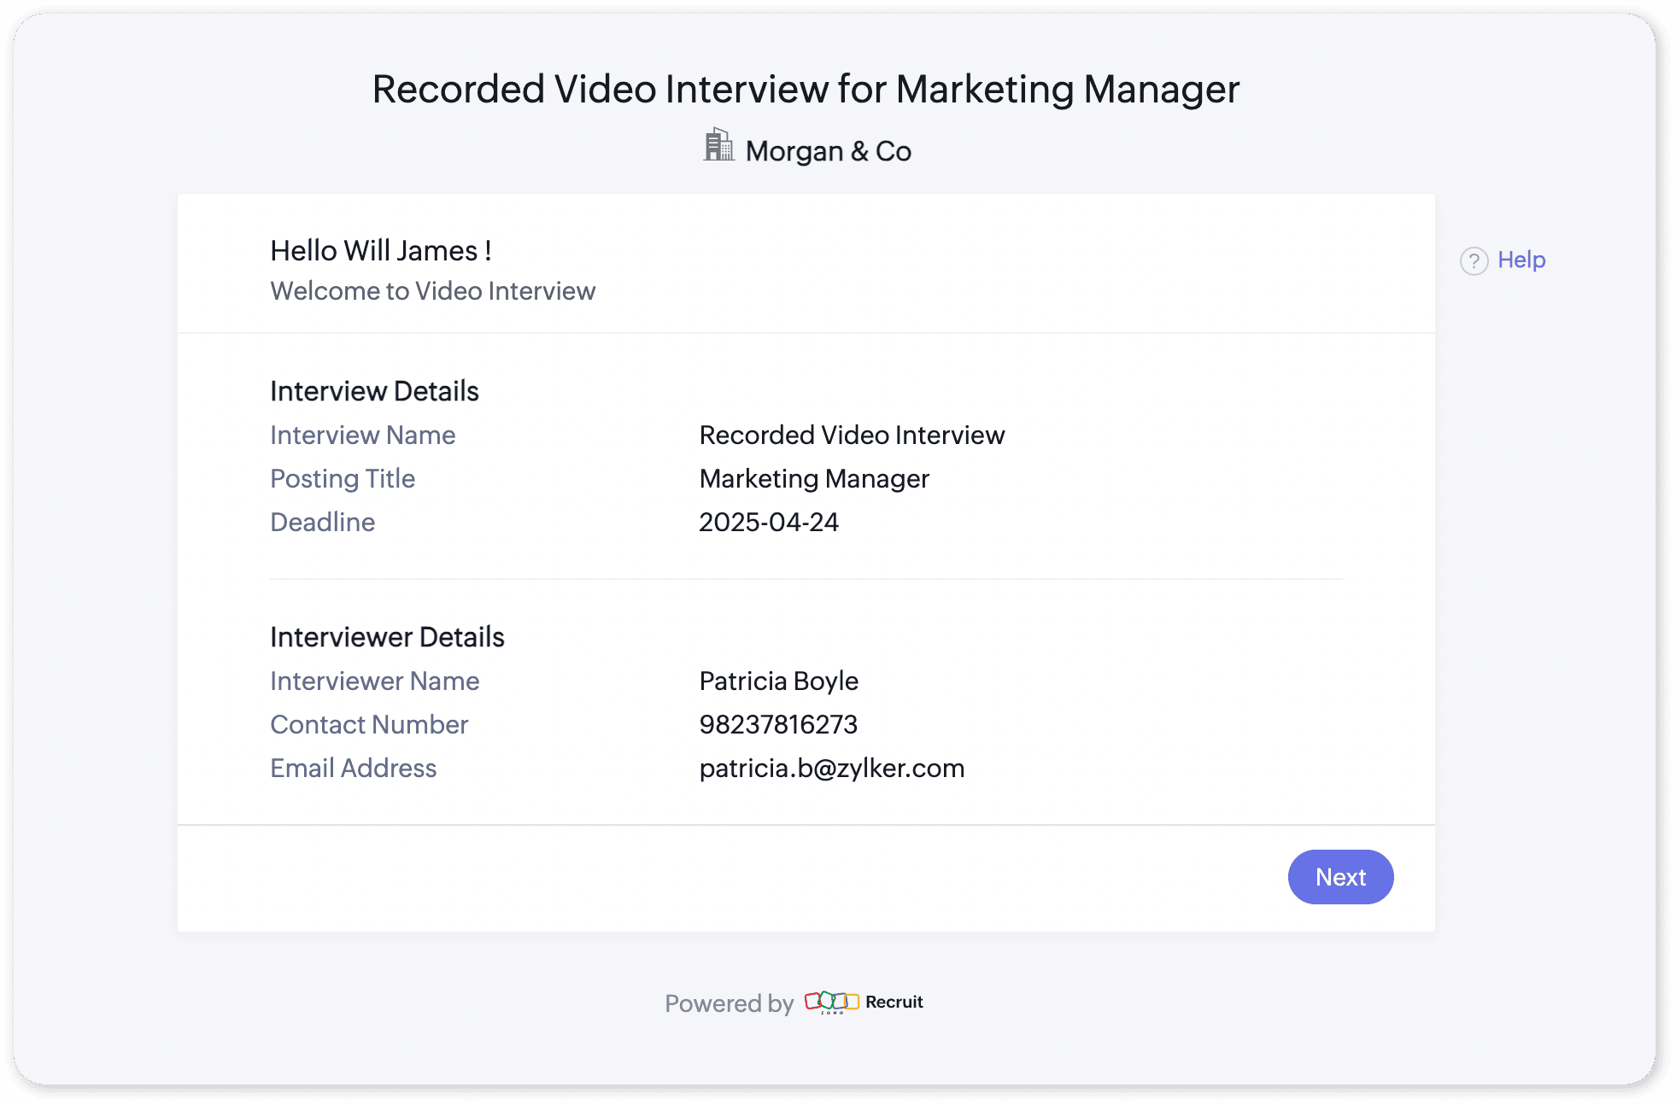Viewport: 1676px width, 1105px height.
Task: Click the company building icon
Action: click(718, 145)
